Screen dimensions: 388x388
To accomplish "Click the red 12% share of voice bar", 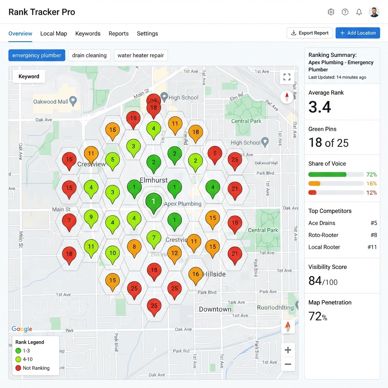I will [336, 192].
